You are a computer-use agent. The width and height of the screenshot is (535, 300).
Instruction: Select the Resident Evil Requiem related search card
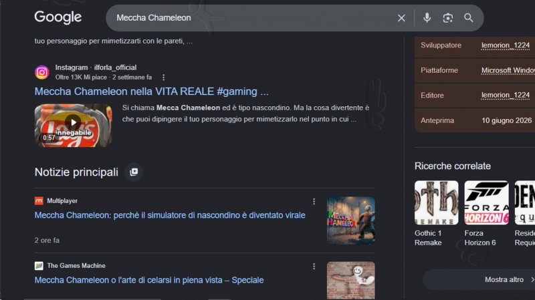(x=525, y=214)
